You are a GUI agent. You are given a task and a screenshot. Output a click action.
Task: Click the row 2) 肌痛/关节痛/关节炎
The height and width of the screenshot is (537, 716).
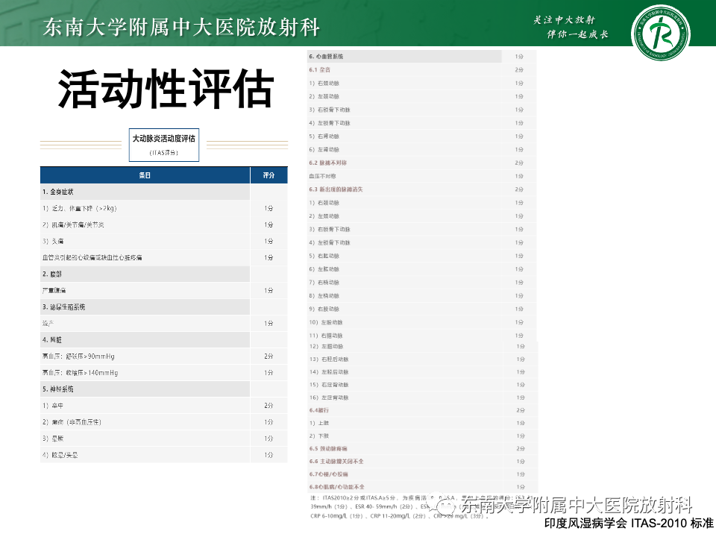point(164,224)
